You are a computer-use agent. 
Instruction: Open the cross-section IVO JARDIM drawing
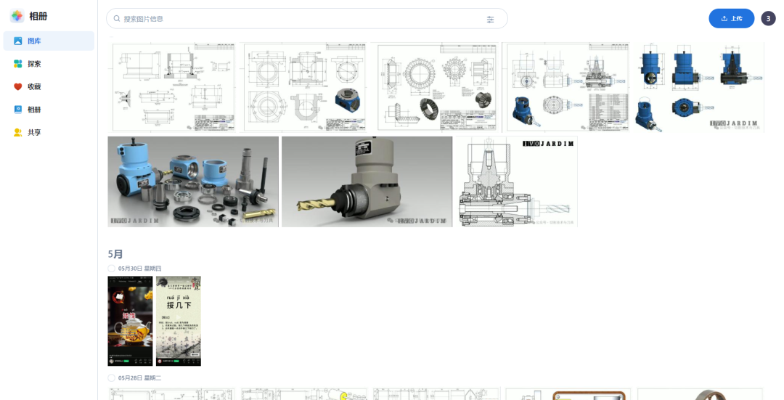(x=517, y=181)
